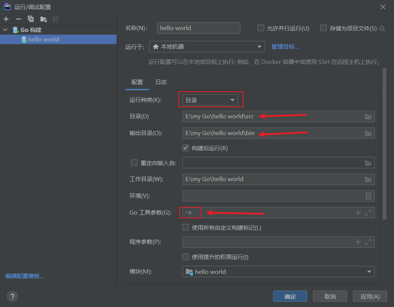This screenshot has width=394, height=307.
Task: Open the 运行于 machine dropdown
Action: pyautogui.click(x=260, y=46)
